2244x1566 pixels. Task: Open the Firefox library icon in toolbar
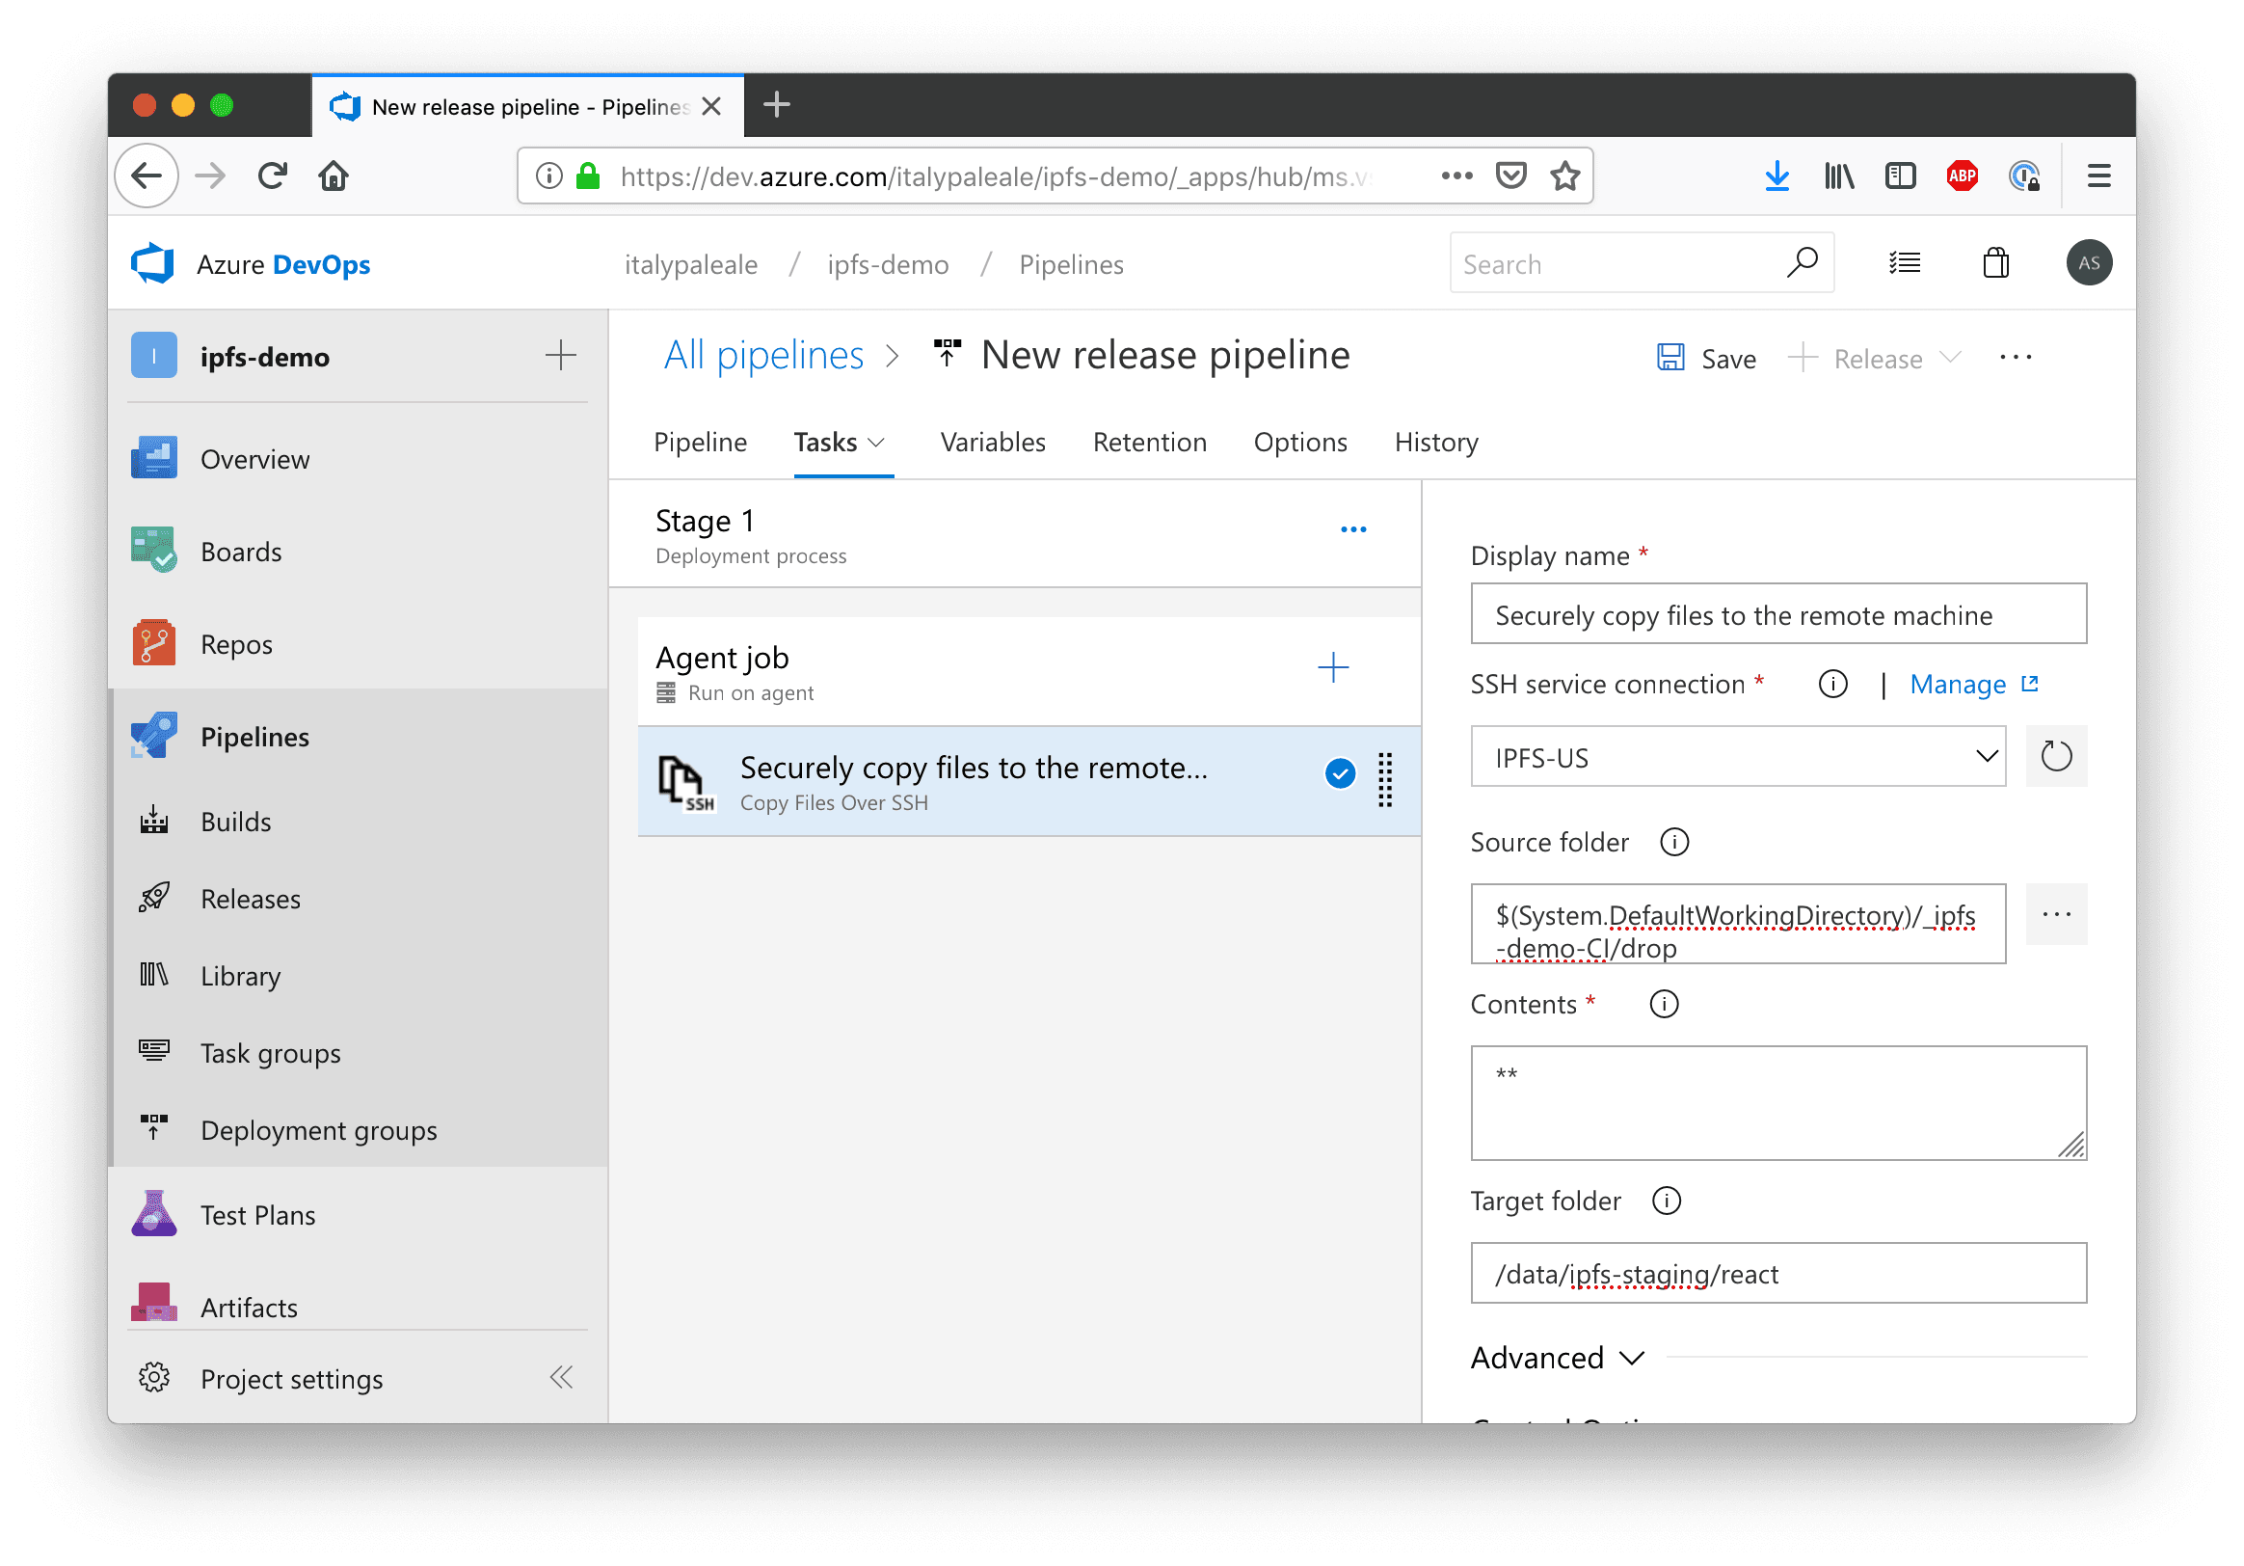coord(1839,175)
